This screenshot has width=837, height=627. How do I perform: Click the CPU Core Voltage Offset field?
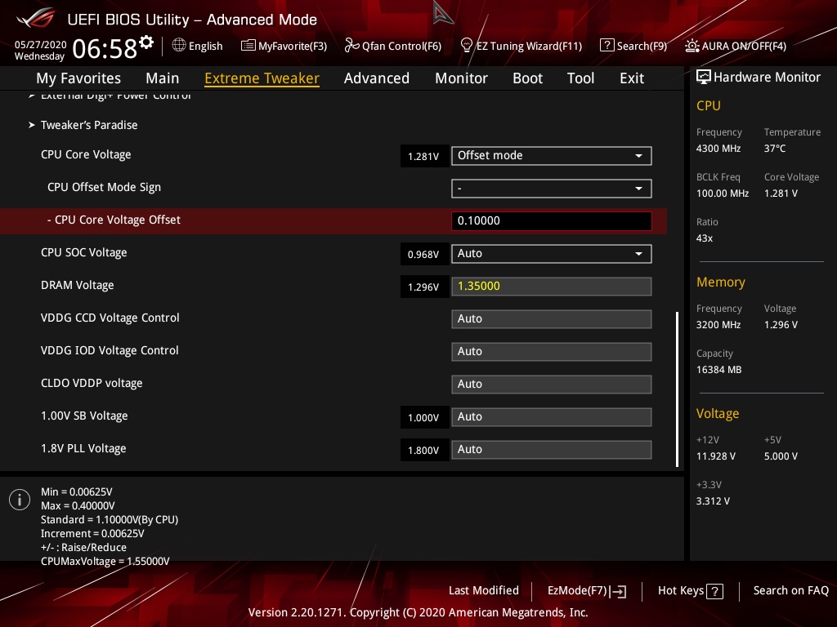(x=551, y=220)
